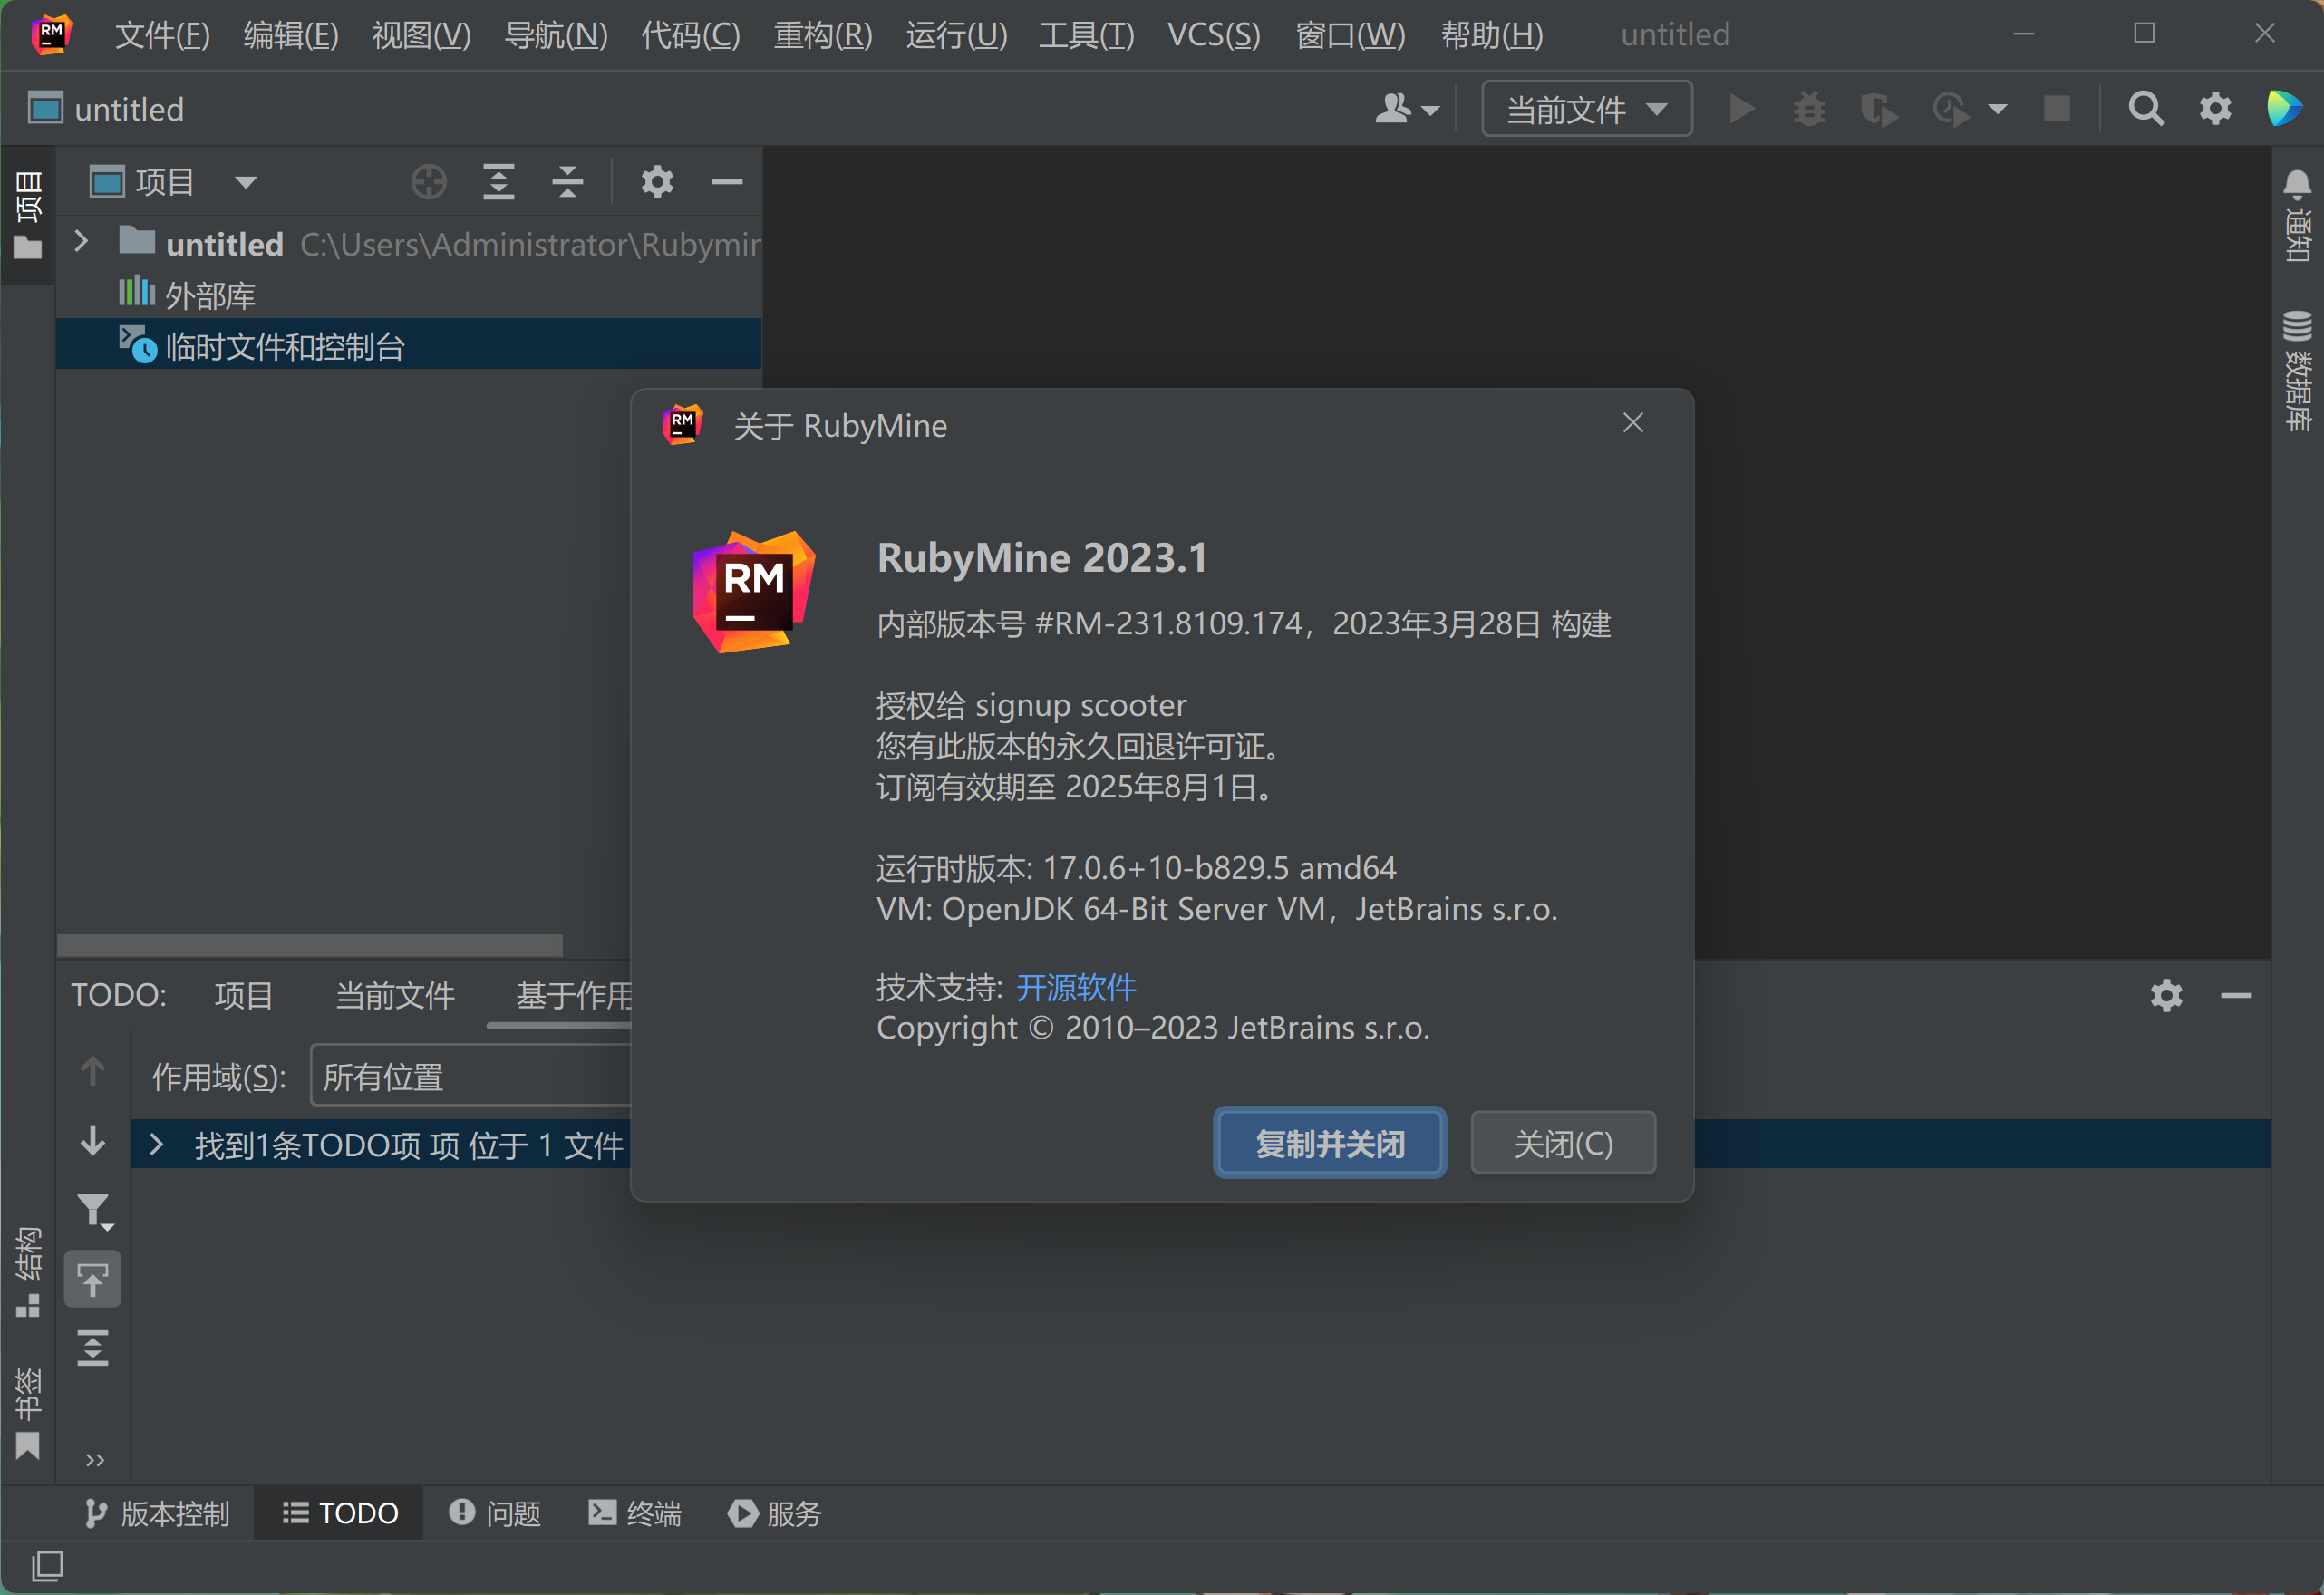Open the current file run configuration dropdown

(1586, 109)
